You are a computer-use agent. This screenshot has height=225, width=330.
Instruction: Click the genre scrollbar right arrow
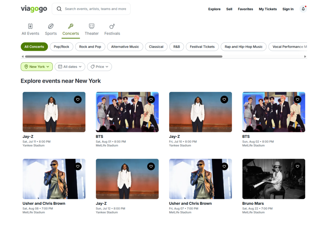pyautogui.click(x=305, y=57)
